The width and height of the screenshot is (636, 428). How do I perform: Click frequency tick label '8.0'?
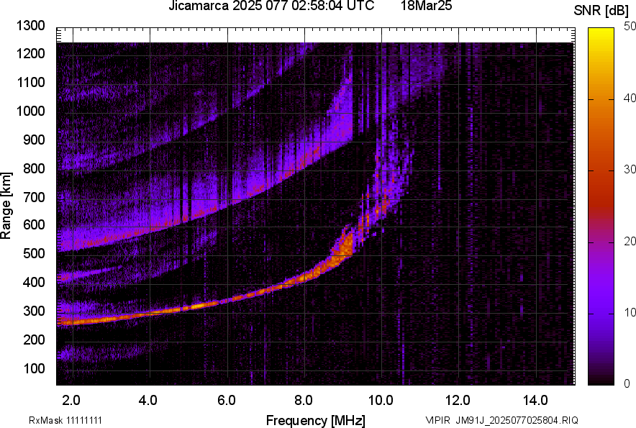tap(304, 401)
